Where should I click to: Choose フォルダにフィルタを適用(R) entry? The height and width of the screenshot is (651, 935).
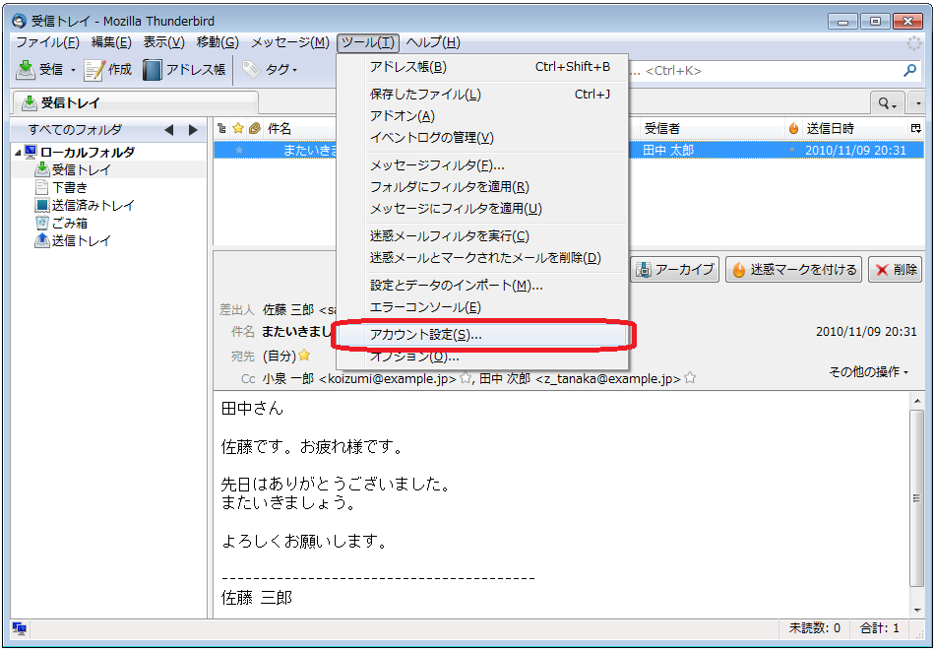tap(482, 187)
